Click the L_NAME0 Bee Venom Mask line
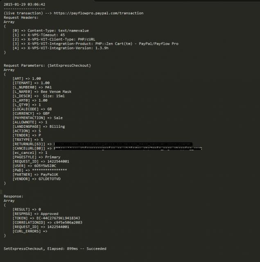Viewport: 260px width, 262px height. tap(42, 92)
